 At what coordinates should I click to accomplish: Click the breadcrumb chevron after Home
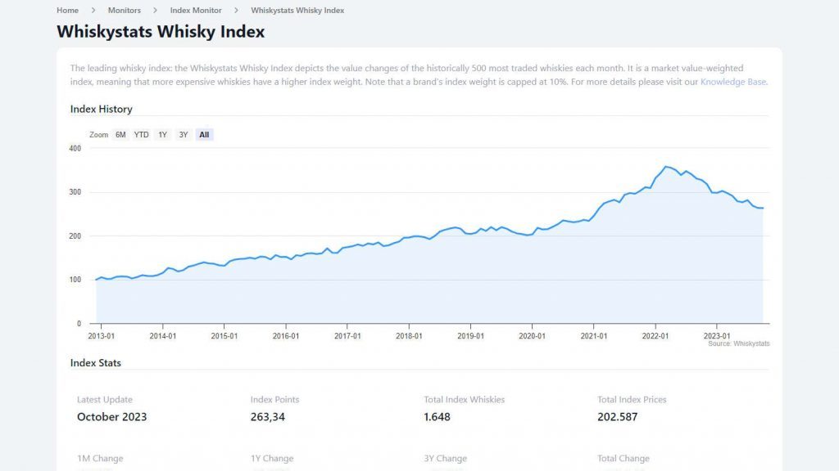91,10
